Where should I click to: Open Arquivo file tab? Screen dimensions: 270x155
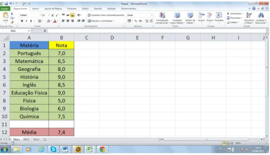(x=4, y=9)
